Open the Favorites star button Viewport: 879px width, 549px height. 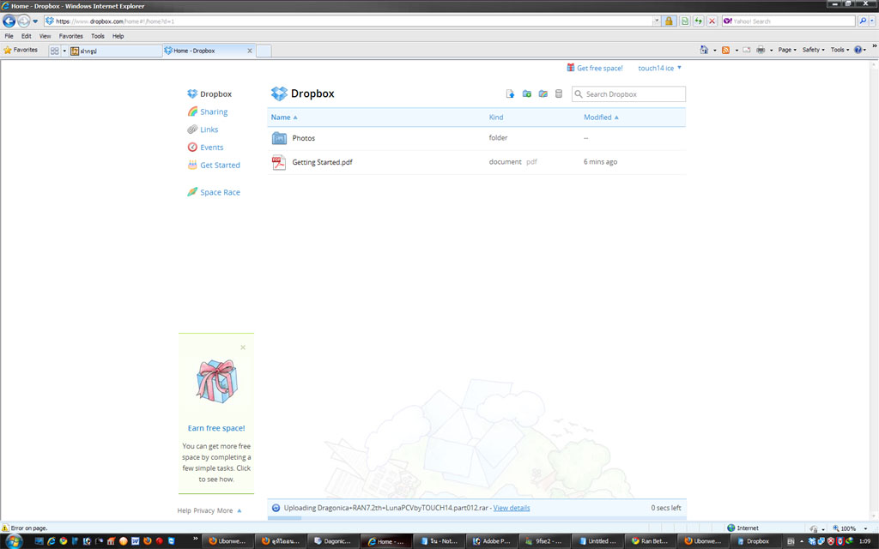[x=21, y=50]
